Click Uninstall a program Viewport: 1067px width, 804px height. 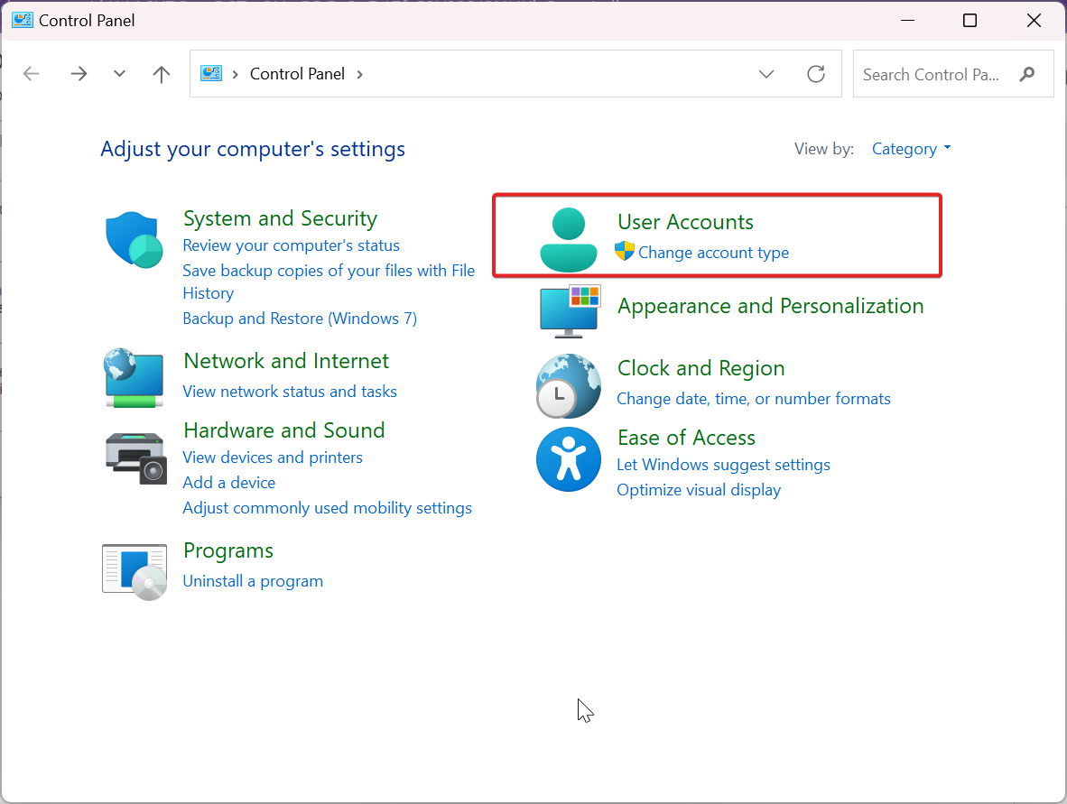[x=253, y=581]
